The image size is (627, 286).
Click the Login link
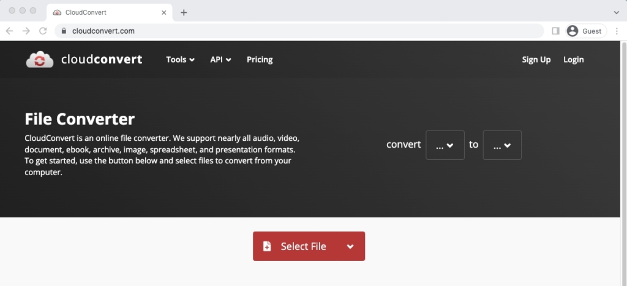point(573,59)
